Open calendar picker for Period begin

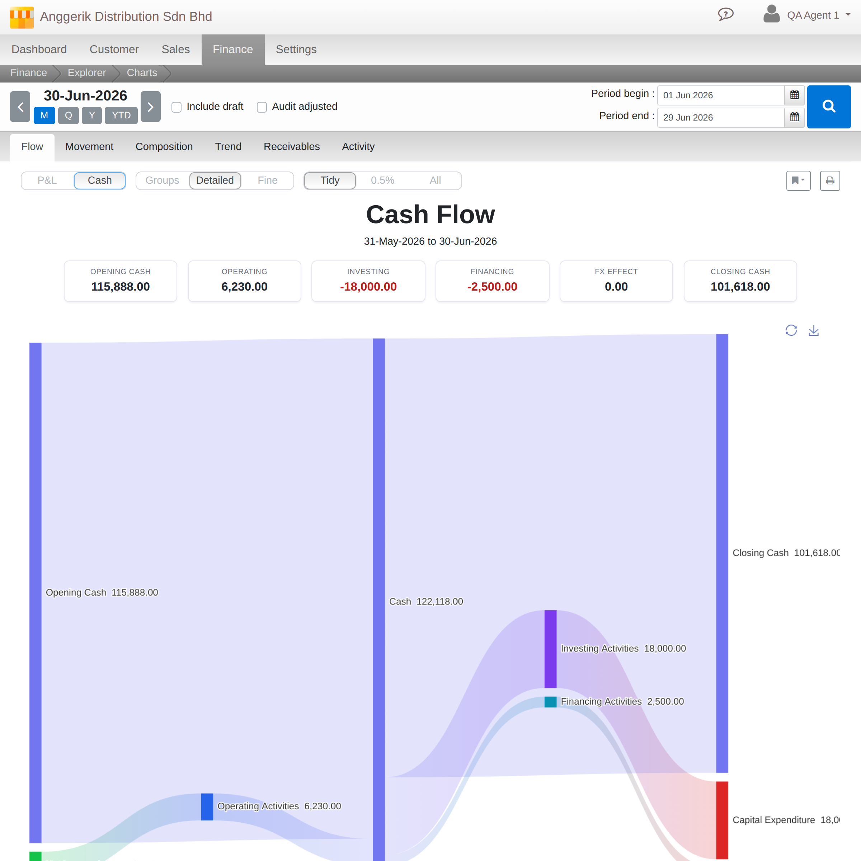pyautogui.click(x=794, y=95)
